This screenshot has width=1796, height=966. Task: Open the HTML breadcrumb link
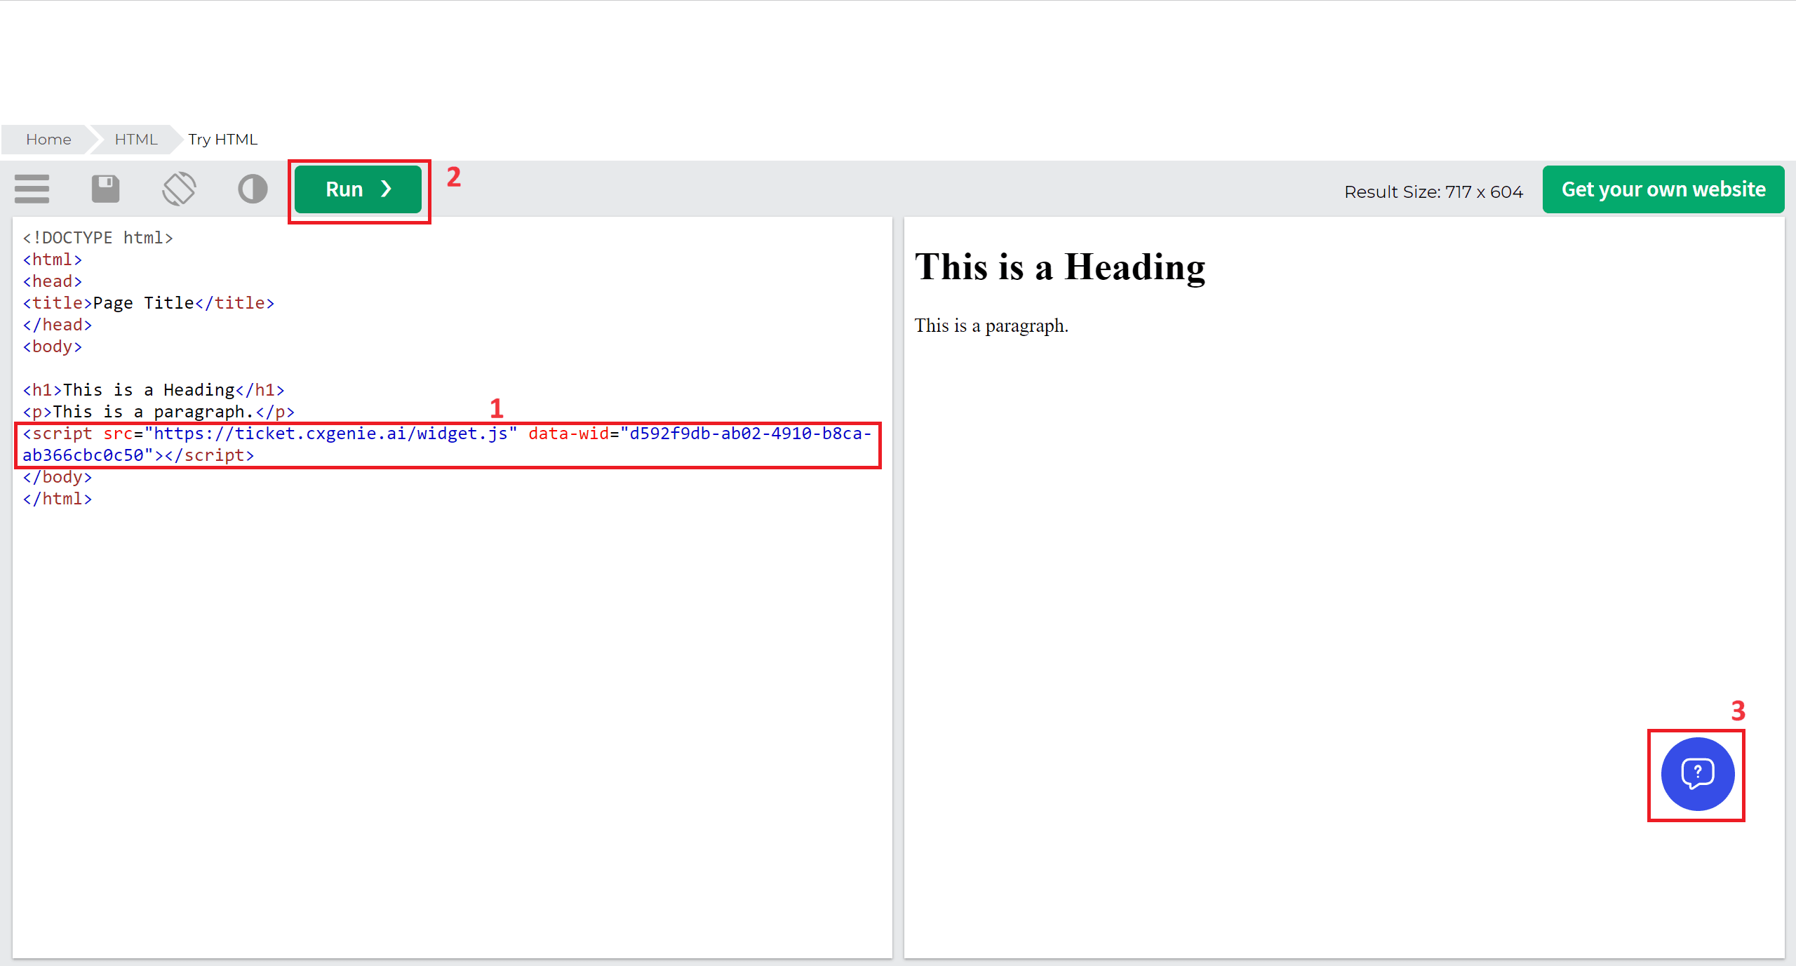coord(136,139)
